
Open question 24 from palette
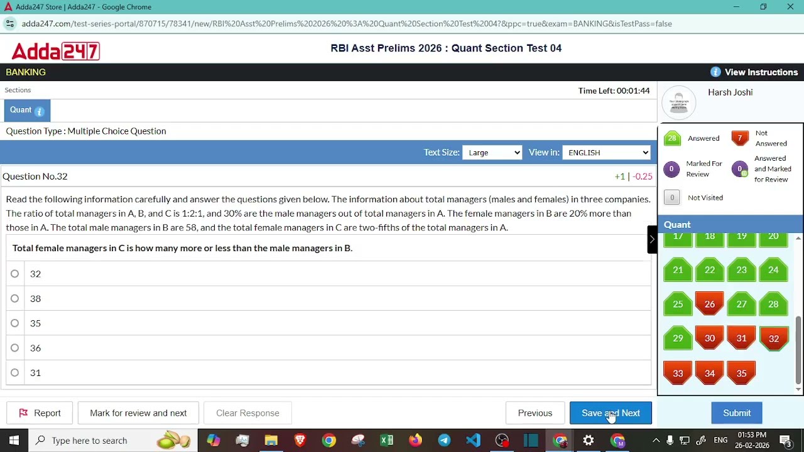pyautogui.click(x=773, y=270)
